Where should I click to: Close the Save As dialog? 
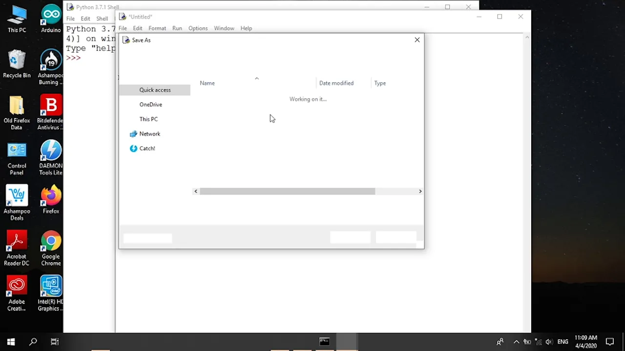[417, 40]
